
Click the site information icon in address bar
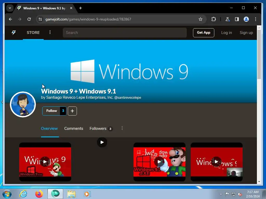click(40, 19)
